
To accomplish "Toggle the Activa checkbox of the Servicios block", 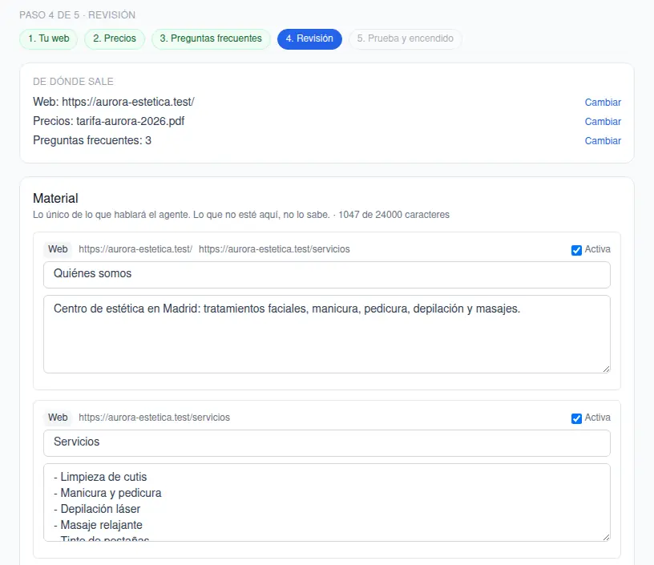I will point(576,418).
